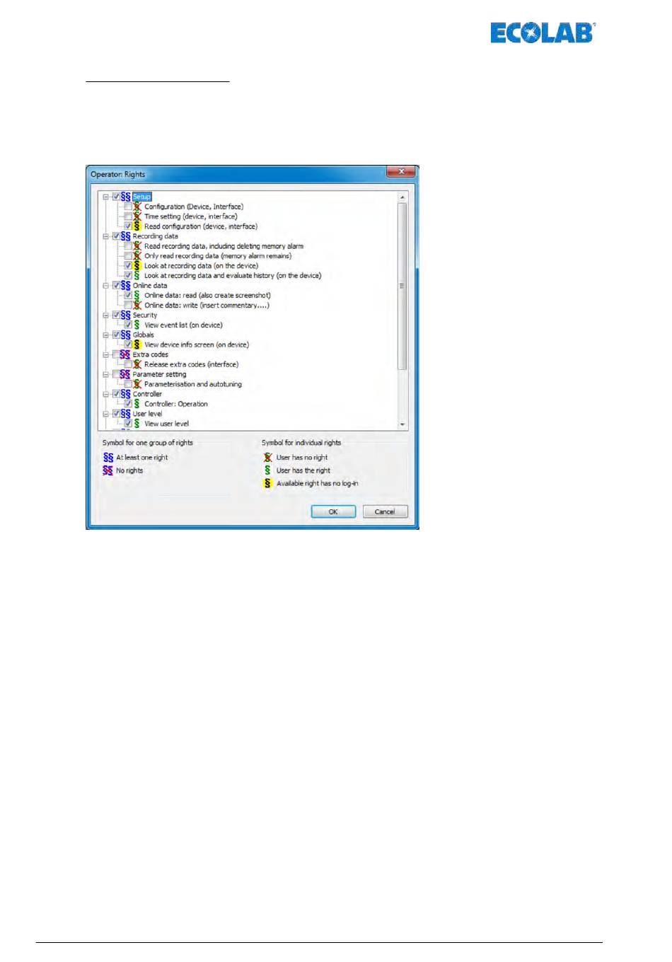Click the yellow icon beside View device info screen

tap(137, 345)
